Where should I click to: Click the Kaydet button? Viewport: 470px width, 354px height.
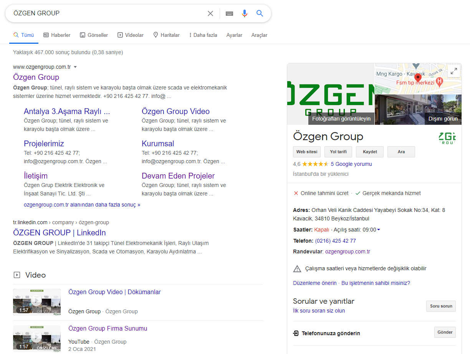370,152
